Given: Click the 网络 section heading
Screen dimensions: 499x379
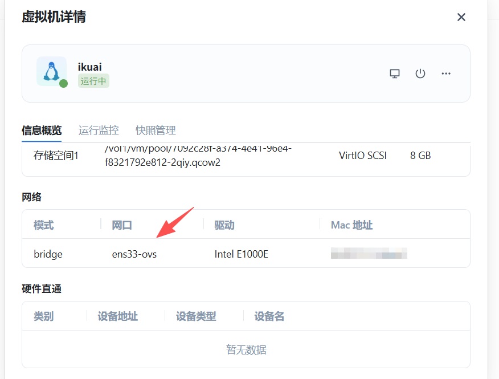Looking at the screenshot, I should [x=31, y=197].
